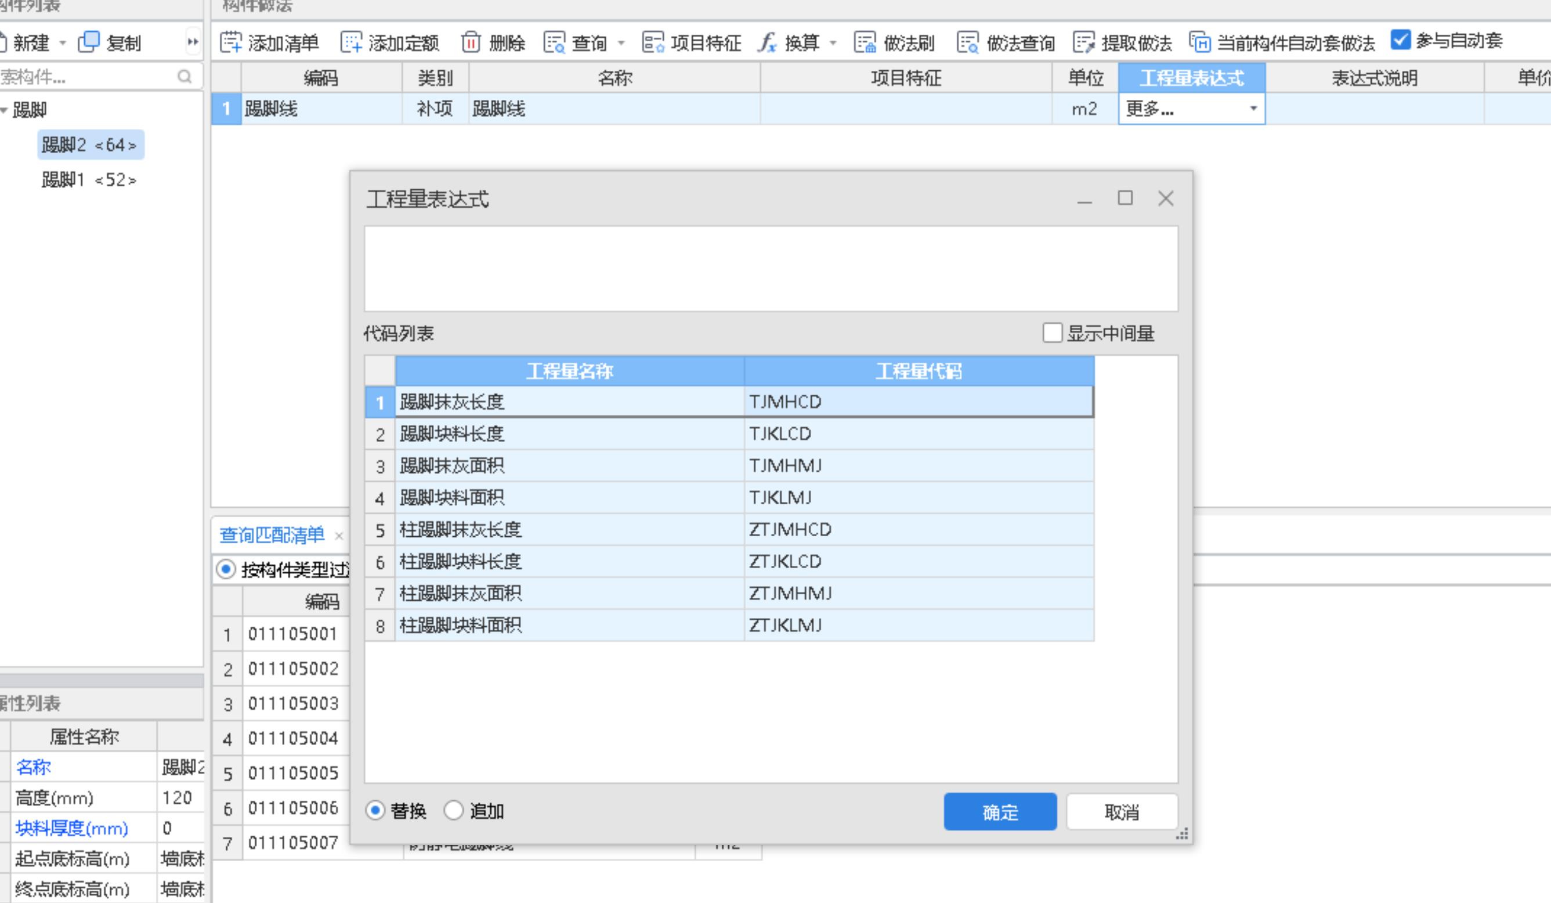
Task: Click row number 1 in 构件做法 table
Action: point(226,109)
